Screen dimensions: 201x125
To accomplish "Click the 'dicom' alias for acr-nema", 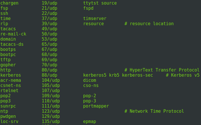I will 90,80.
